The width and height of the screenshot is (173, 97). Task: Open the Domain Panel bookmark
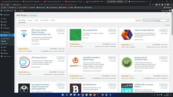coord(79,8)
